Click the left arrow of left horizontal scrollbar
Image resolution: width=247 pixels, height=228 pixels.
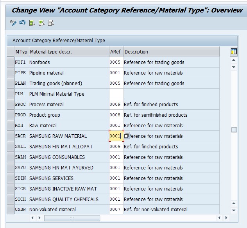tap(32, 218)
